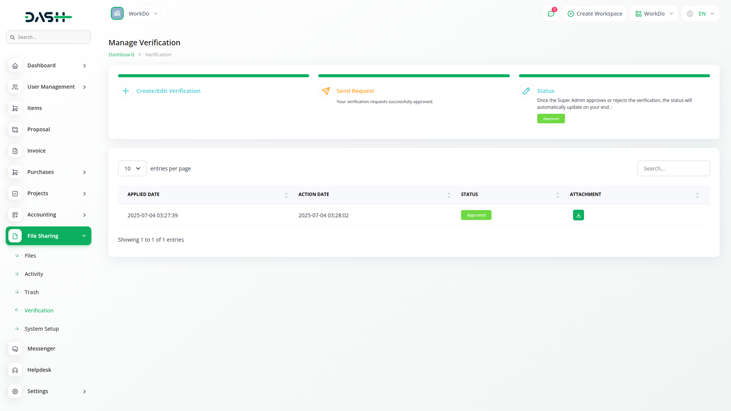
Task: Click the Invoice sidebar icon
Action: pos(15,151)
